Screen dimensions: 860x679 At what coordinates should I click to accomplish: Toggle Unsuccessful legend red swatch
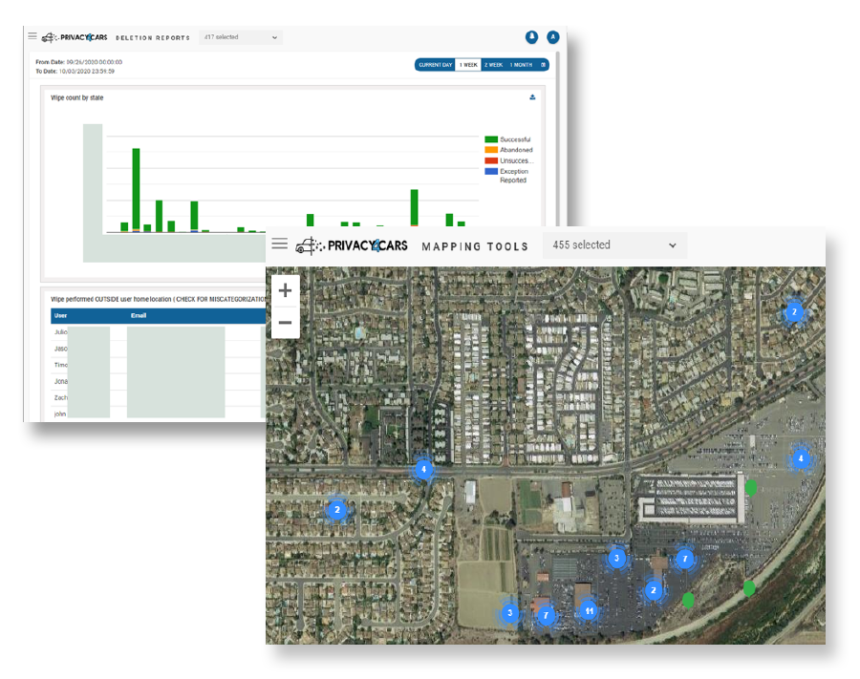[x=491, y=160]
